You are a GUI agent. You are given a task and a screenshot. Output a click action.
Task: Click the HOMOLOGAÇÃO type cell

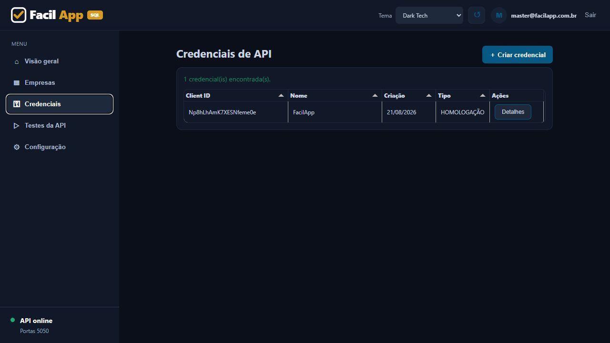coord(462,112)
